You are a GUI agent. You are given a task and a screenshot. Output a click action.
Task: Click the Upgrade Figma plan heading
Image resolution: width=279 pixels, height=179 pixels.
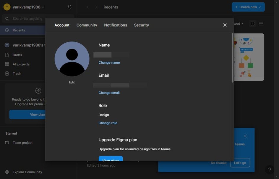118,140
